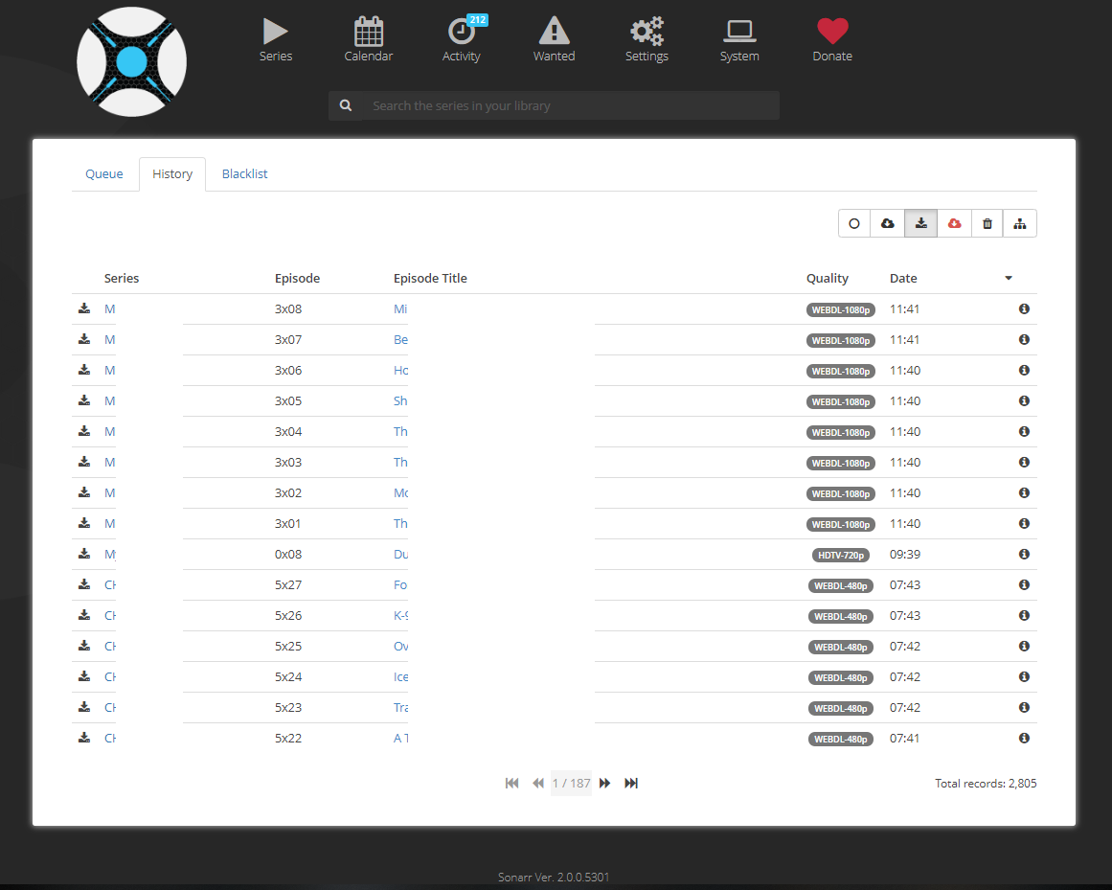Open the series link in row 3x08
This screenshot has width=1112, height=890.
coord(110,309)
